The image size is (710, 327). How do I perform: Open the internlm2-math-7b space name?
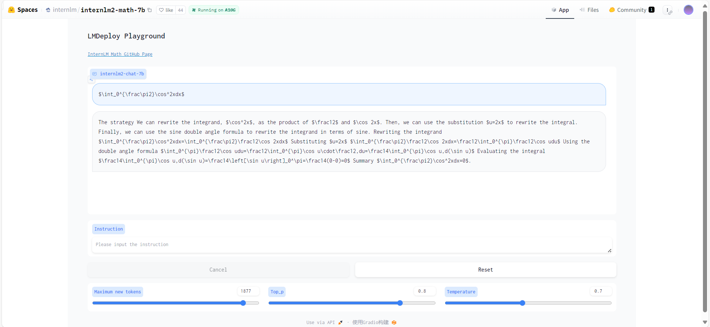pyautogui.click(x=113, y=10)
